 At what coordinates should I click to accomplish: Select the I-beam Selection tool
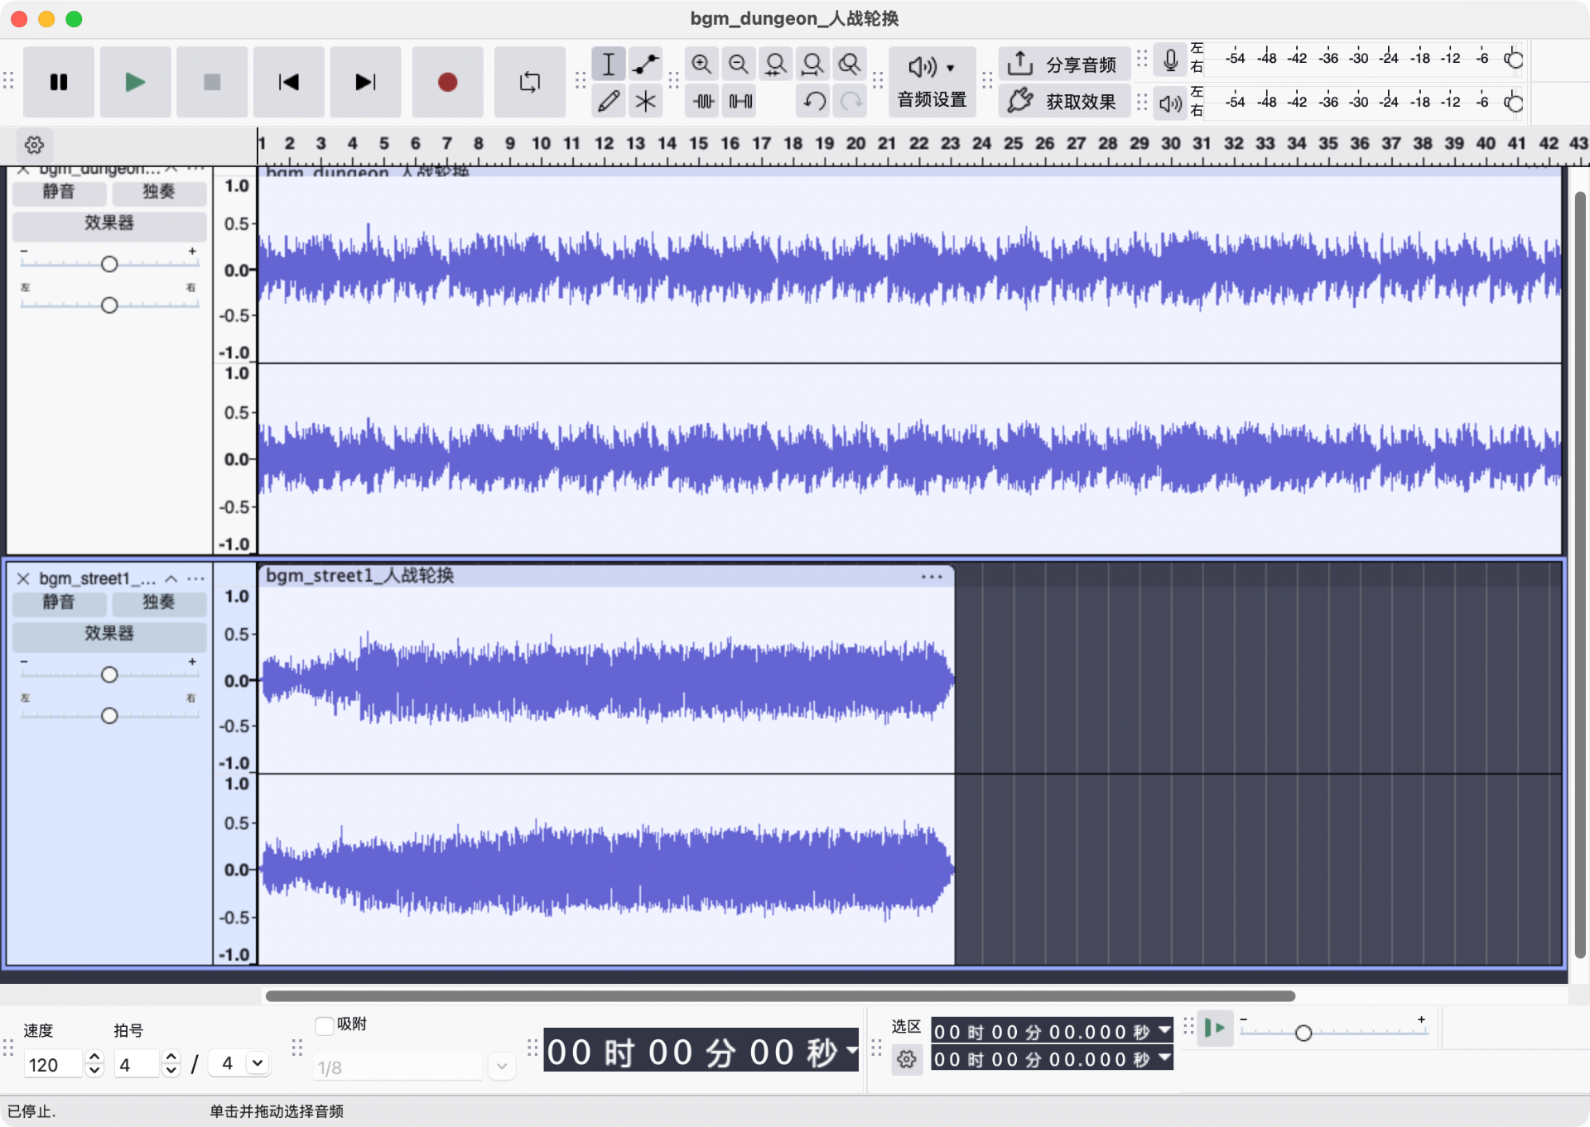point(609,64)
